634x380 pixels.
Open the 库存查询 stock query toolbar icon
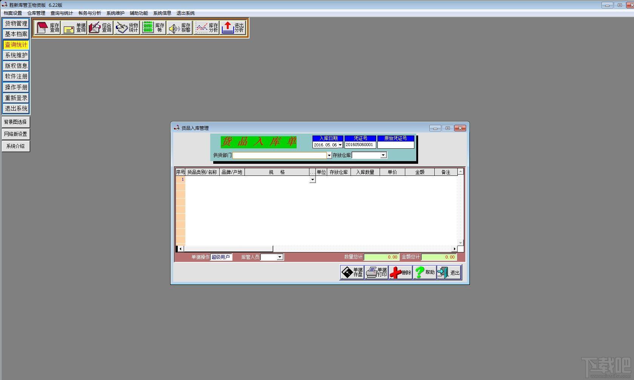[x=48, y=28]
